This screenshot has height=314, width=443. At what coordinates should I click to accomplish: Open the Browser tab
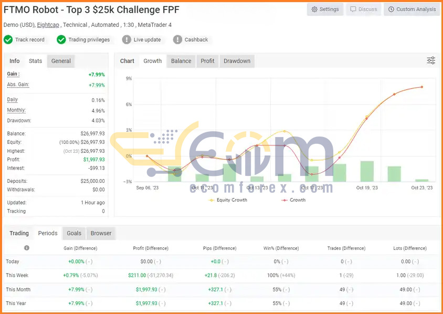(x=101, y=233)
